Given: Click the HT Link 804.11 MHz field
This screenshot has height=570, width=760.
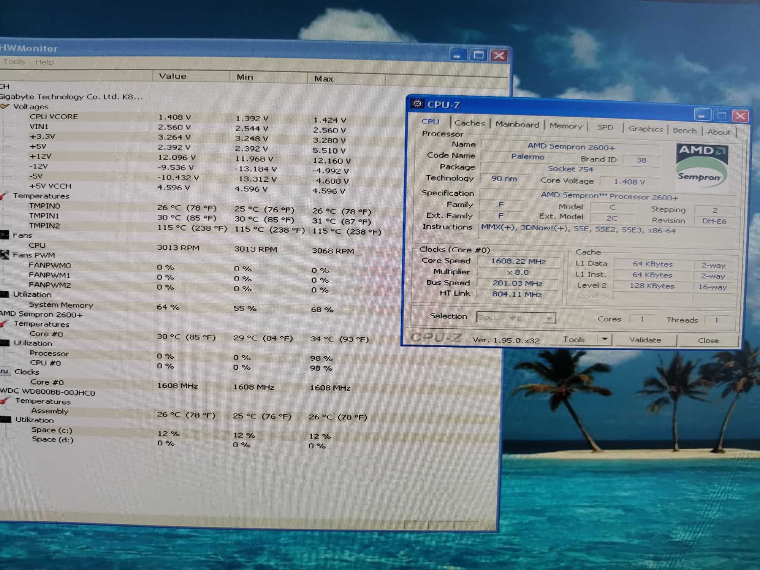Looking at the screenshot, I should pos(517,294).
